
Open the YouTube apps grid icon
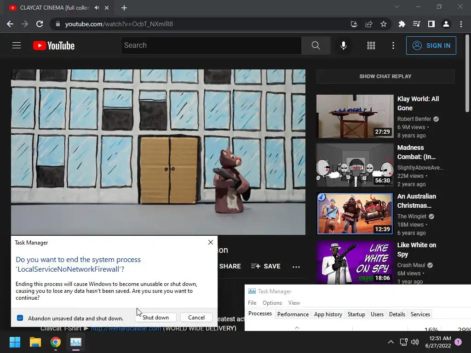click(x=371, y=46)
